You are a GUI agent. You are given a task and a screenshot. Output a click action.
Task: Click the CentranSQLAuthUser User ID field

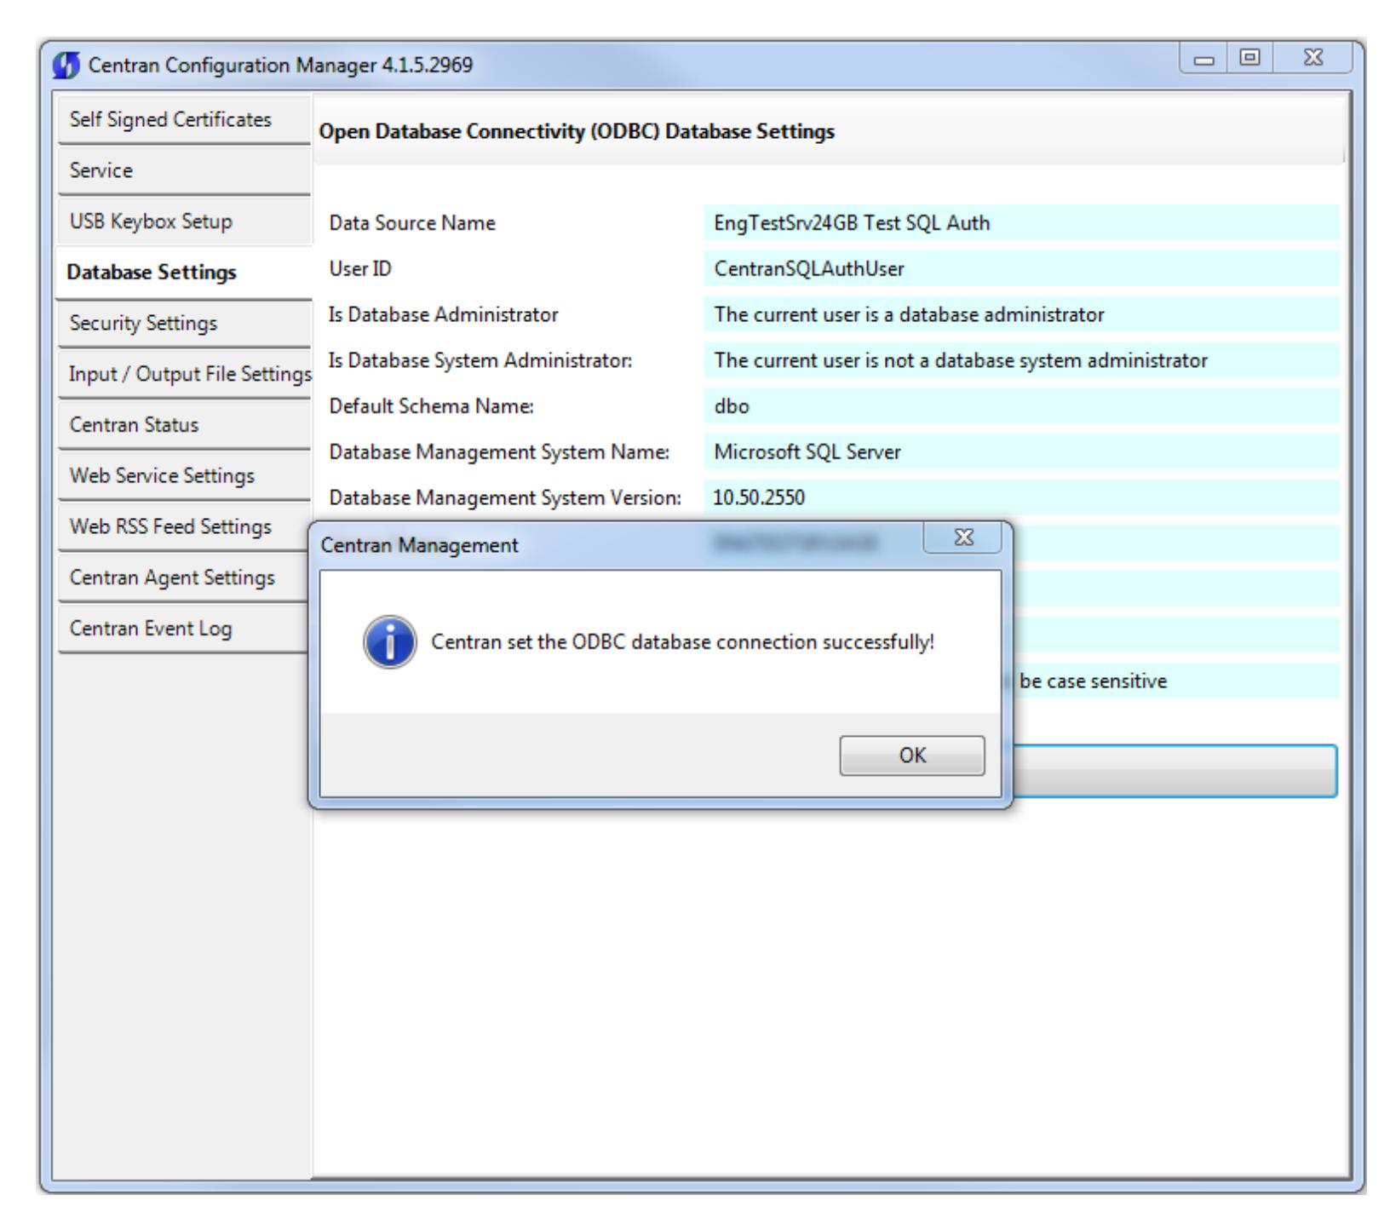(x=1021, y=269)
